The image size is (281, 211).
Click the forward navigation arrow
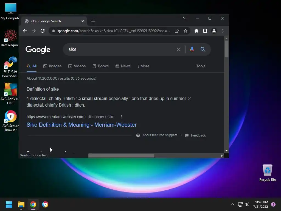(x=34, y=31)
